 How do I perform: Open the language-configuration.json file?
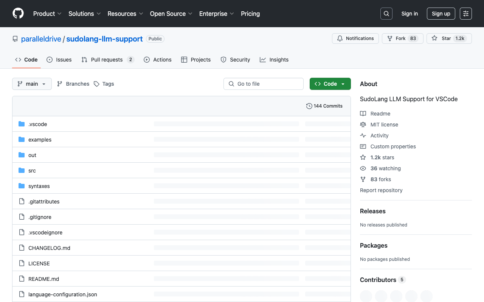(x=63, y=294)
